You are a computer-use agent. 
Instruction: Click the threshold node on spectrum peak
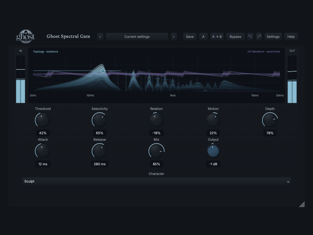coord(103,70)
